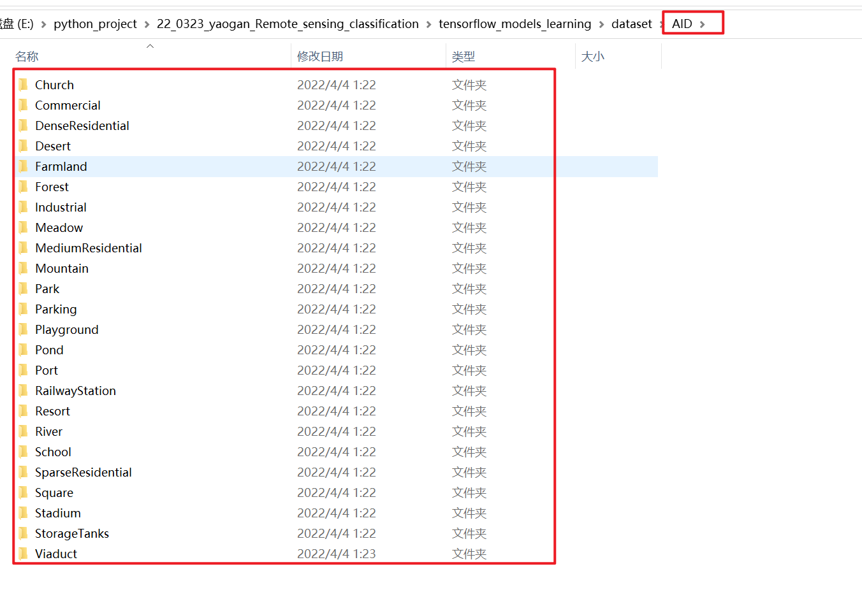Go to python_project in address bar
The height and width of the screenshot is (597, 862).
[95, 24]
